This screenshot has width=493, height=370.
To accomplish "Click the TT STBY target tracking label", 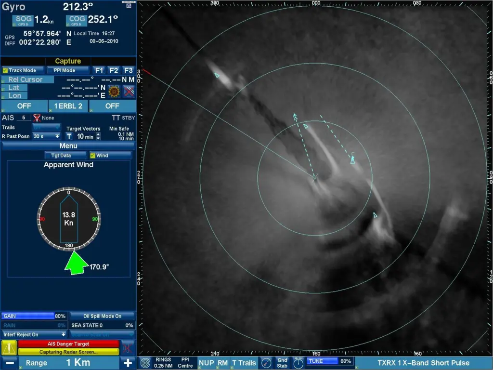I will [123, 118].
